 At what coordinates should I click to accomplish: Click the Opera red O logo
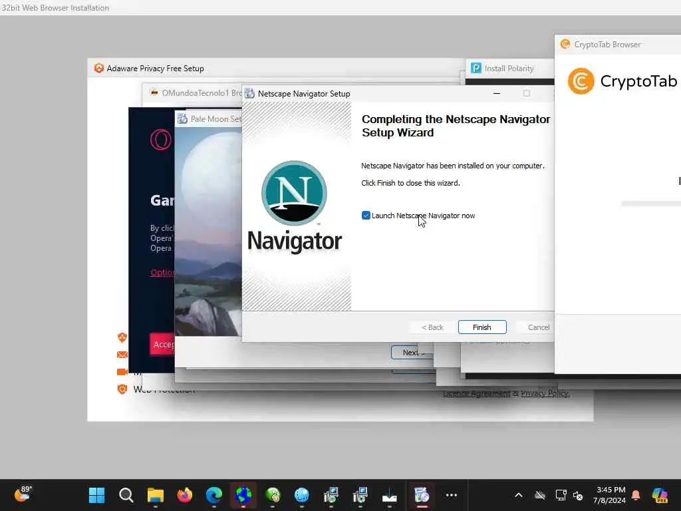pos(161,140)
